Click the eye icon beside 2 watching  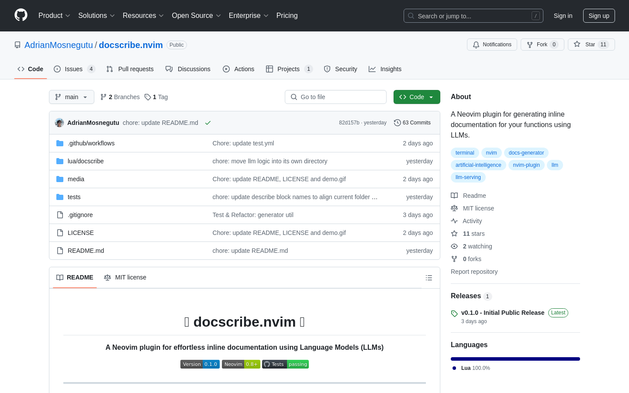(454, 246)
